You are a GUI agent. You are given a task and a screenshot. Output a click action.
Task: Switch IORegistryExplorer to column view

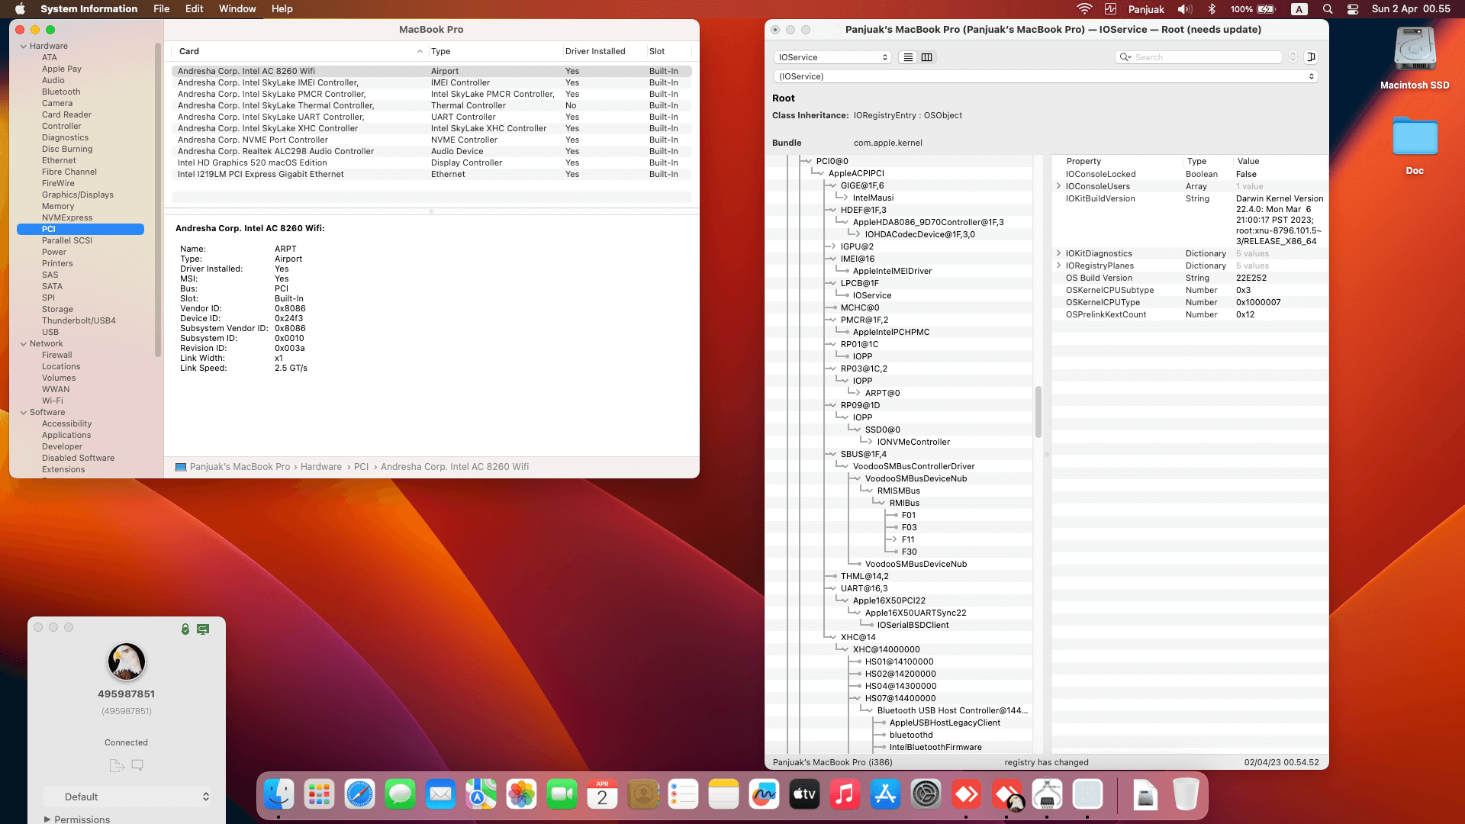(x=926, y=57)
